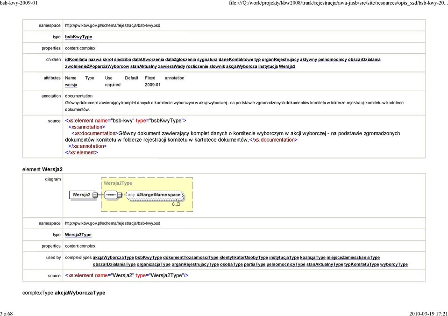Open the nazwa child link

point(95,59)
